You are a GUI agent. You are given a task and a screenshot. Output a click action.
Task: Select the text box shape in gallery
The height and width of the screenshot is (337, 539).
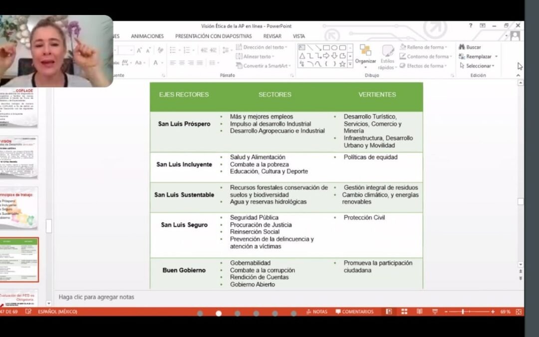coord(302,48)
